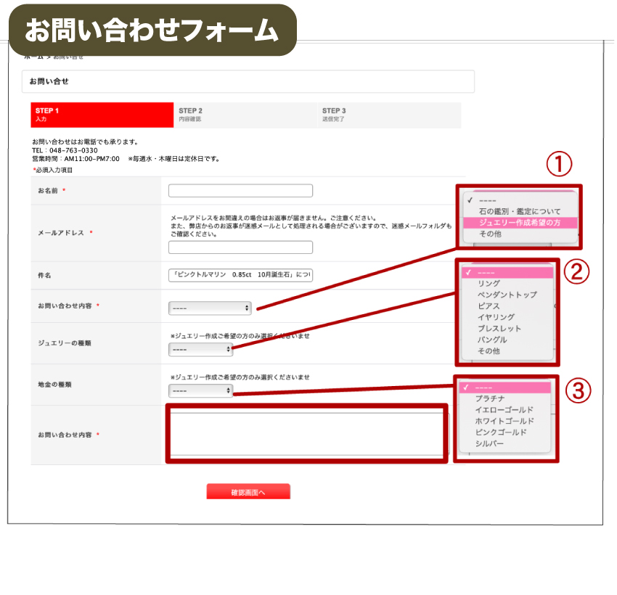Choose ジュエリー作成希望の方 option

[520, 223]
